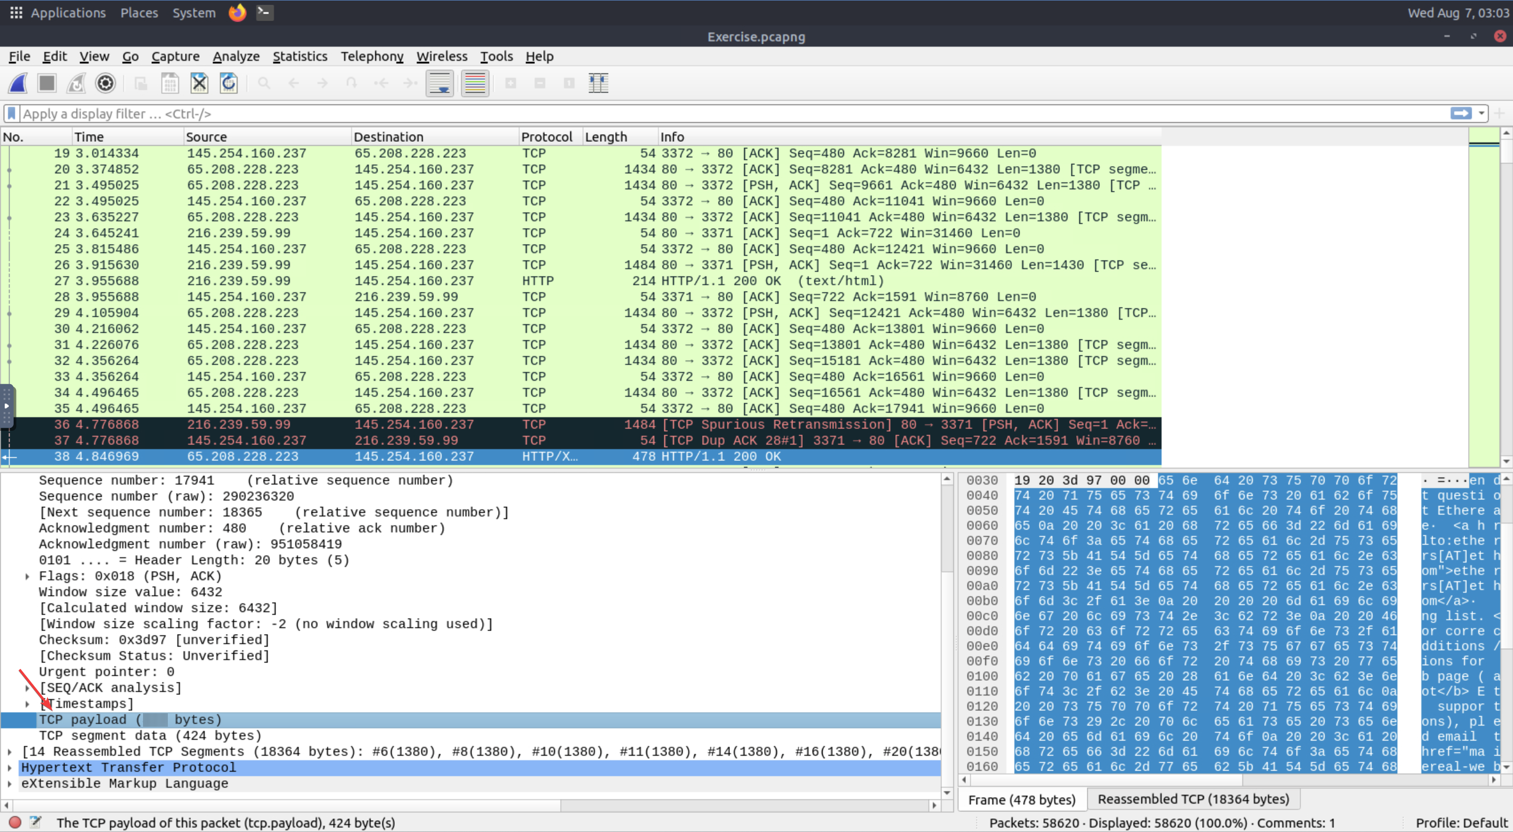
Task: Click the expert information red circle icon
Action: tap(15, 822)
